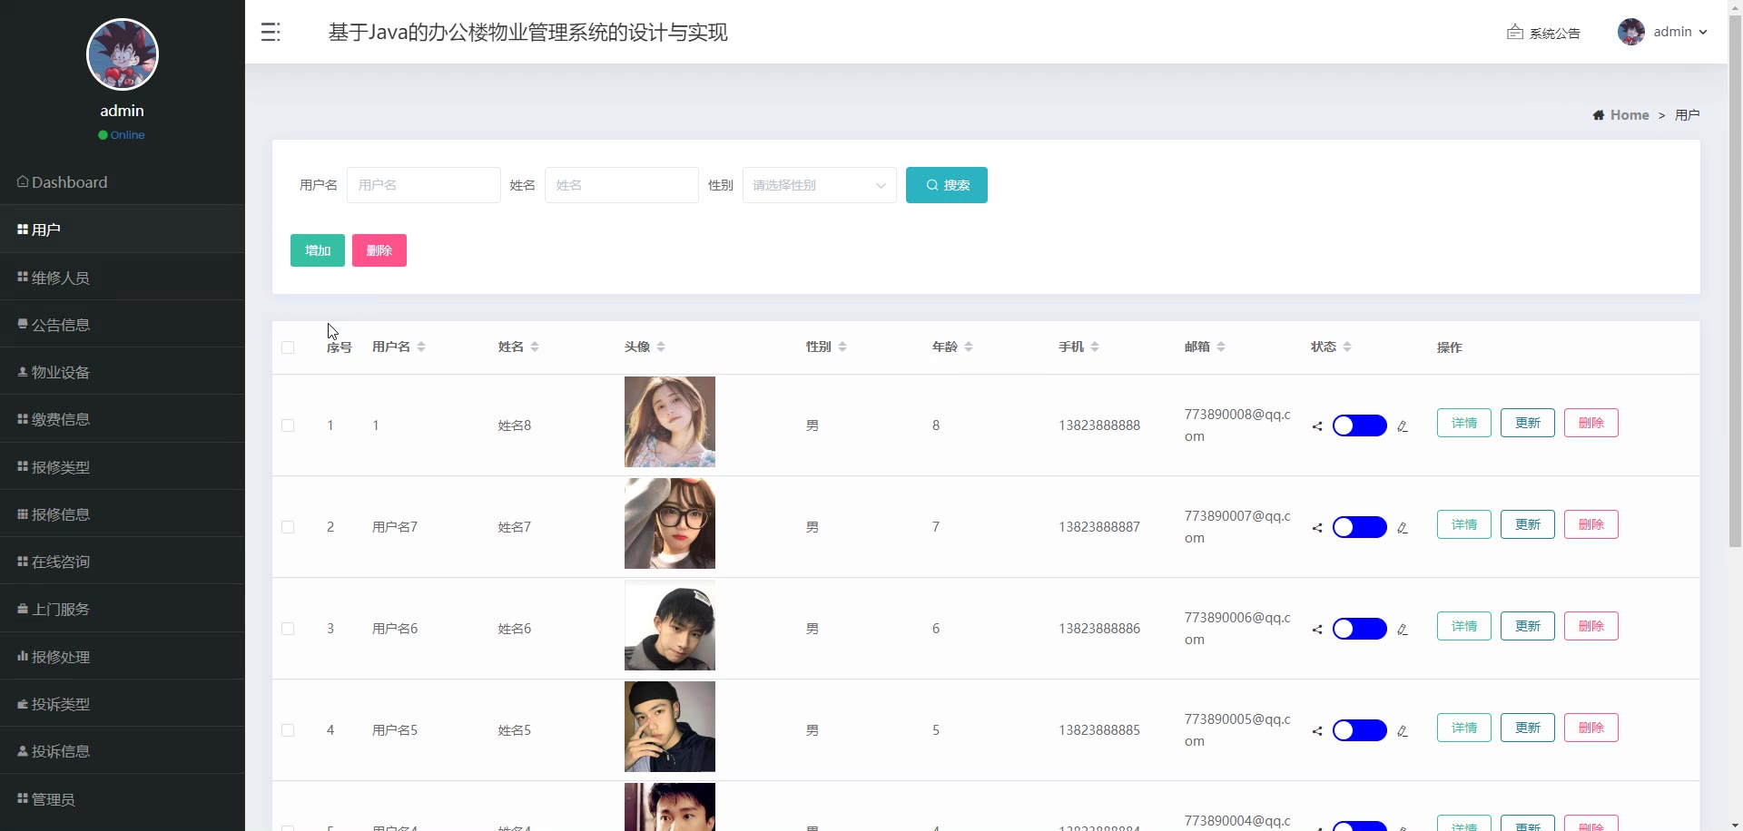The width and height of the screenshot is (1743, 831).
Task: Sort the table by the 性别 column arrows
Action: (x=842, y=347)
